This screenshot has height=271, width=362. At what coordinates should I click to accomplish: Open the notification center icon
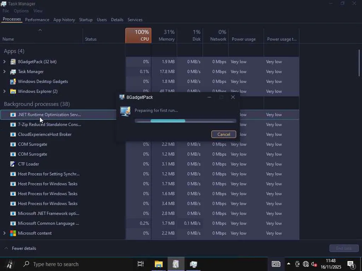[x=351, y=264]
